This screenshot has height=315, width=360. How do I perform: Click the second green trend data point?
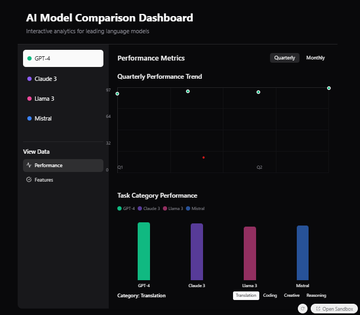click(188, 92)
